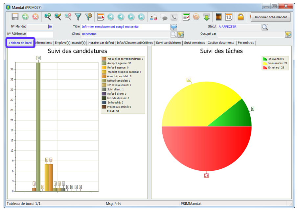Click the green download arrow icon
This screenshot has height=211, width=298.
pos(206,17)
